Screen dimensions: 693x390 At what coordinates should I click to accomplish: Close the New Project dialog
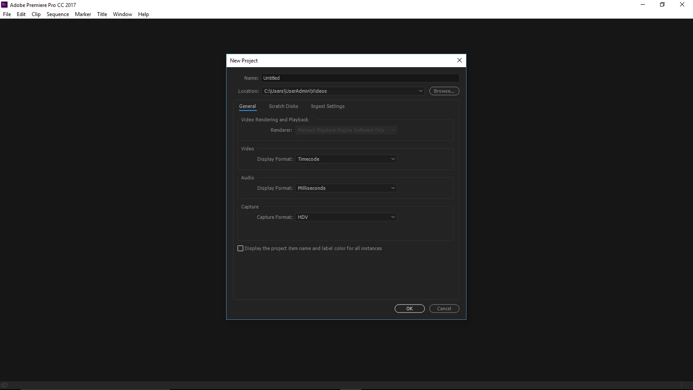460,60
